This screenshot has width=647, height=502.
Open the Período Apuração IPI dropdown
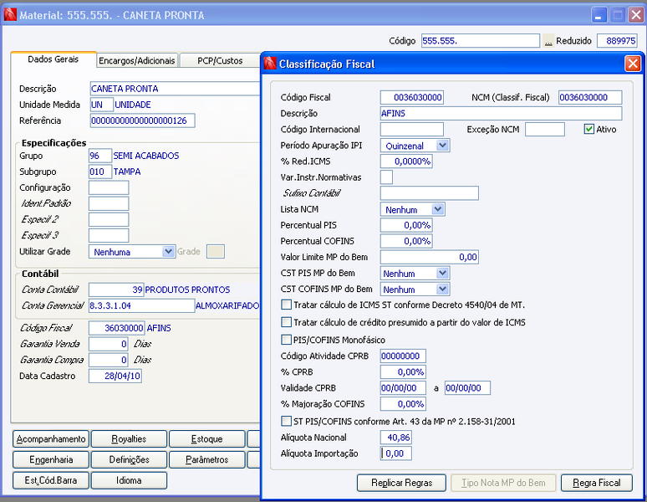click(443, 146)
